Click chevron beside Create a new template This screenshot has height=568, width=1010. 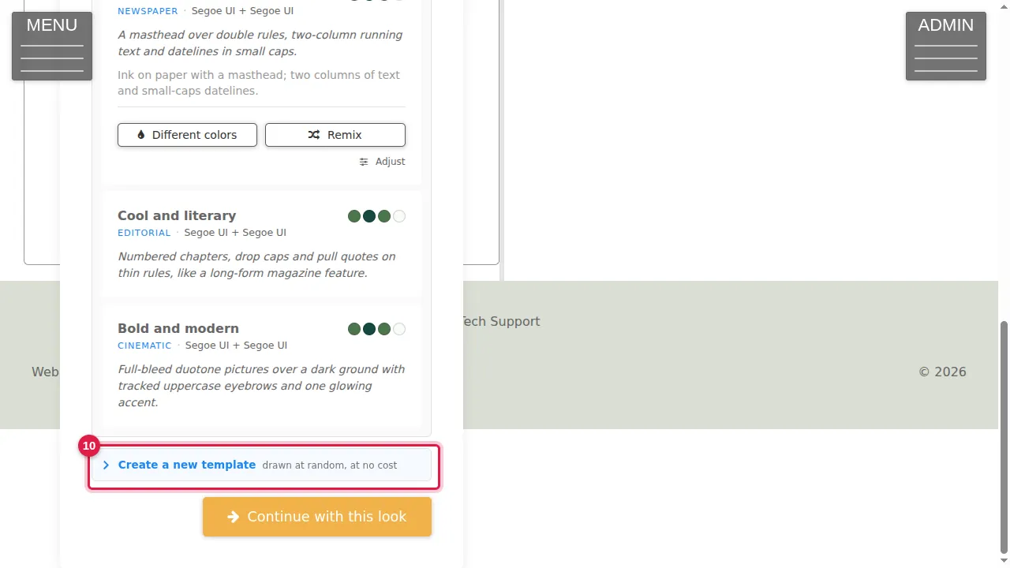click(x=106, y=465)
